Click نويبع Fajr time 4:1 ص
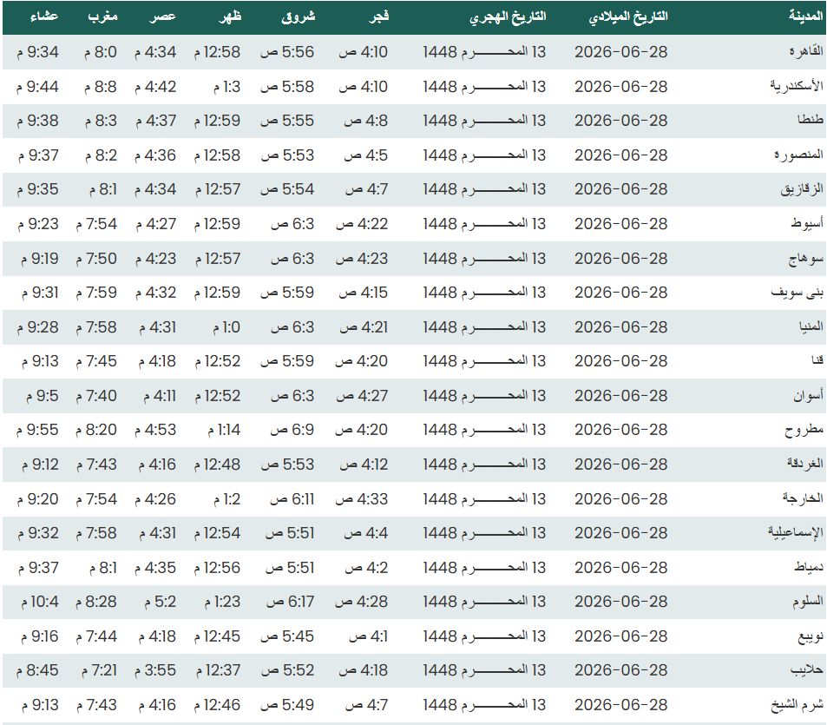This screenshot has width=827, height=725. point(368,636)
